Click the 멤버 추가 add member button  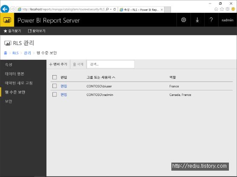58,65
